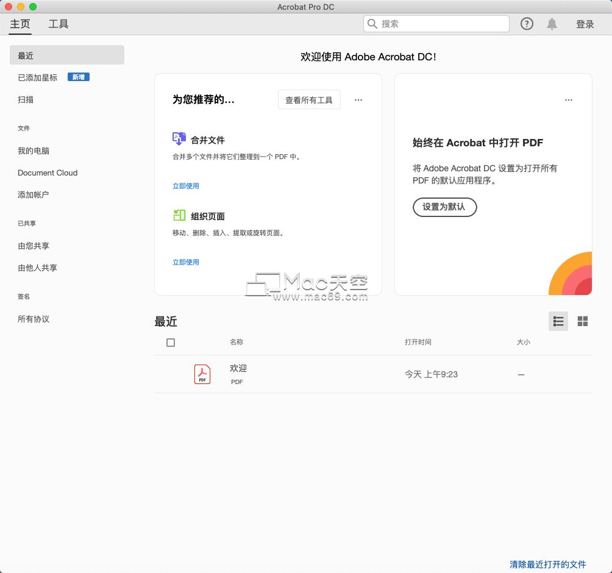Switch to the 工具 tab

[58, 24]
